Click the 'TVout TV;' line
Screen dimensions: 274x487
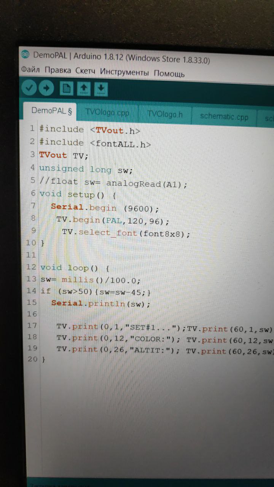64,156
